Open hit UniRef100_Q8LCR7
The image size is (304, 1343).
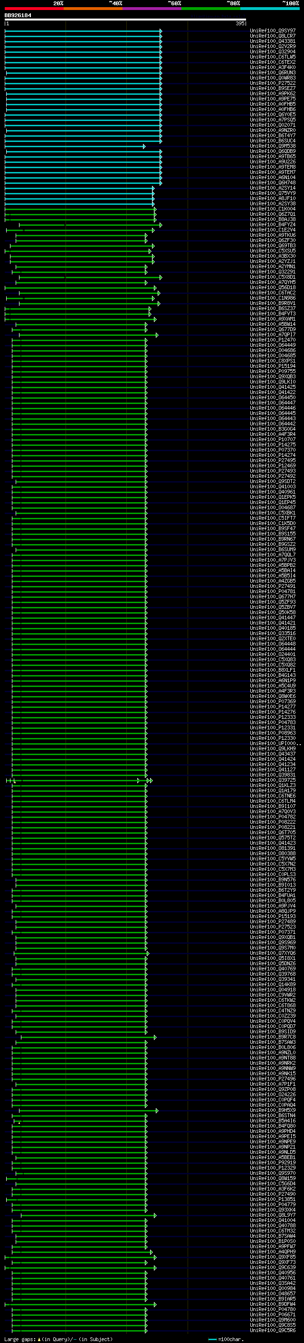[273, 36]
